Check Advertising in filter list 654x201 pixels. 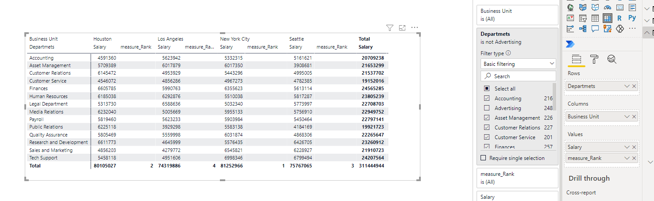pos(487,108)
